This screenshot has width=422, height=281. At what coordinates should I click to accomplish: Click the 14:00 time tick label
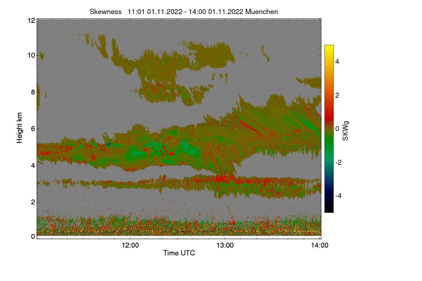click(x=320, y=246)
